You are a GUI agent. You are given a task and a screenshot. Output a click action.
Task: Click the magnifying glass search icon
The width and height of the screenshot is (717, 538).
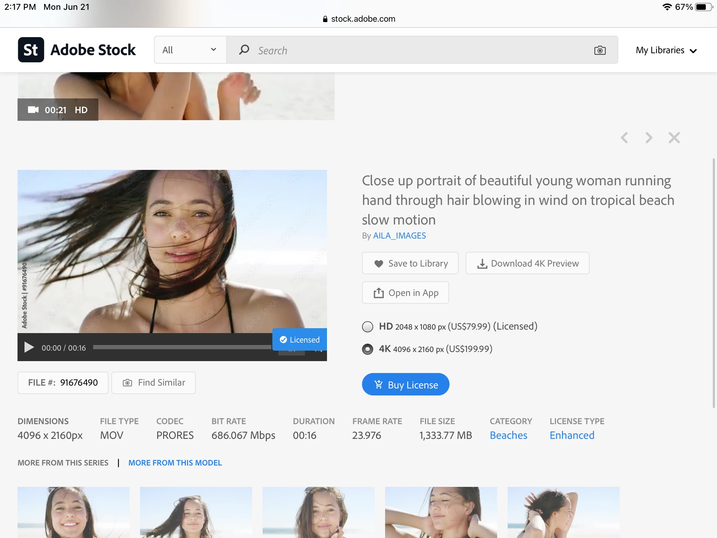click(244, 50)
